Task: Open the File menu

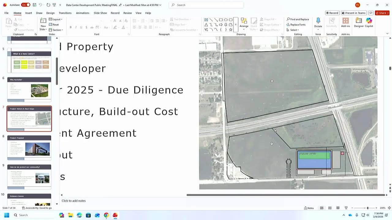Action: coord(6,13)
